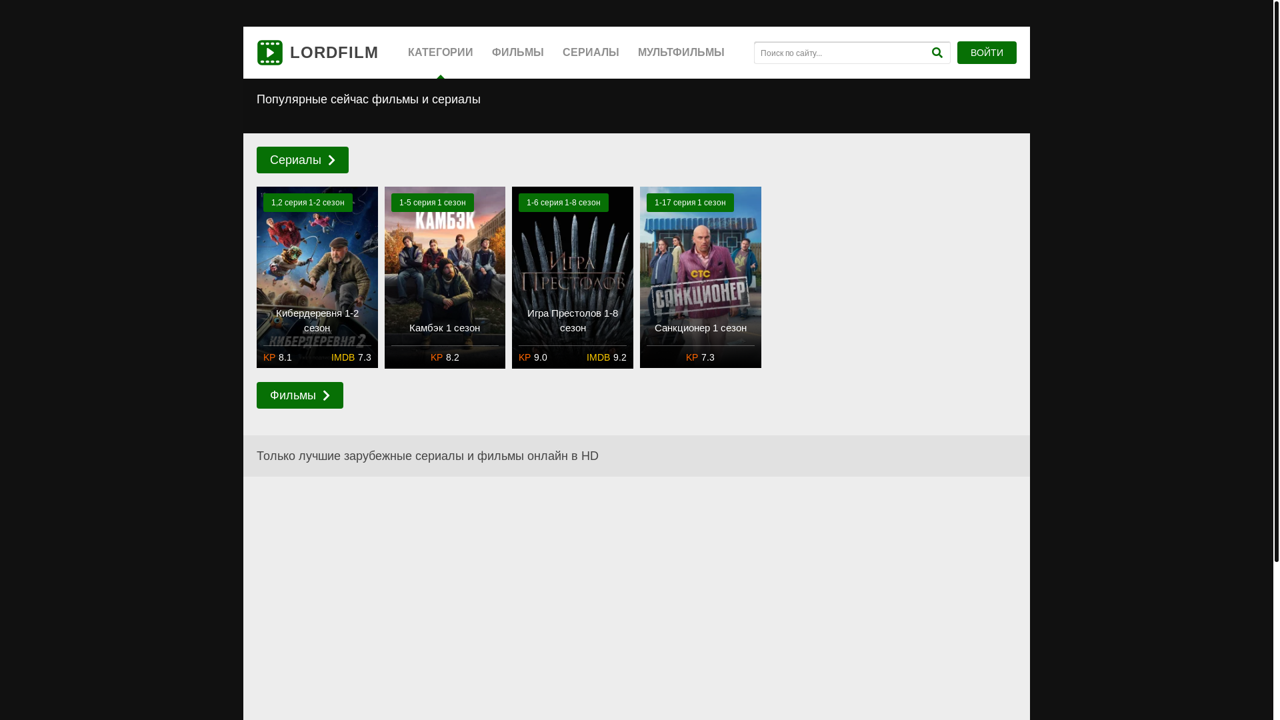Click the 1-6 серия 1-8 сезон badge
Screen dimensions: 1280x720
[x=563, y=203]
